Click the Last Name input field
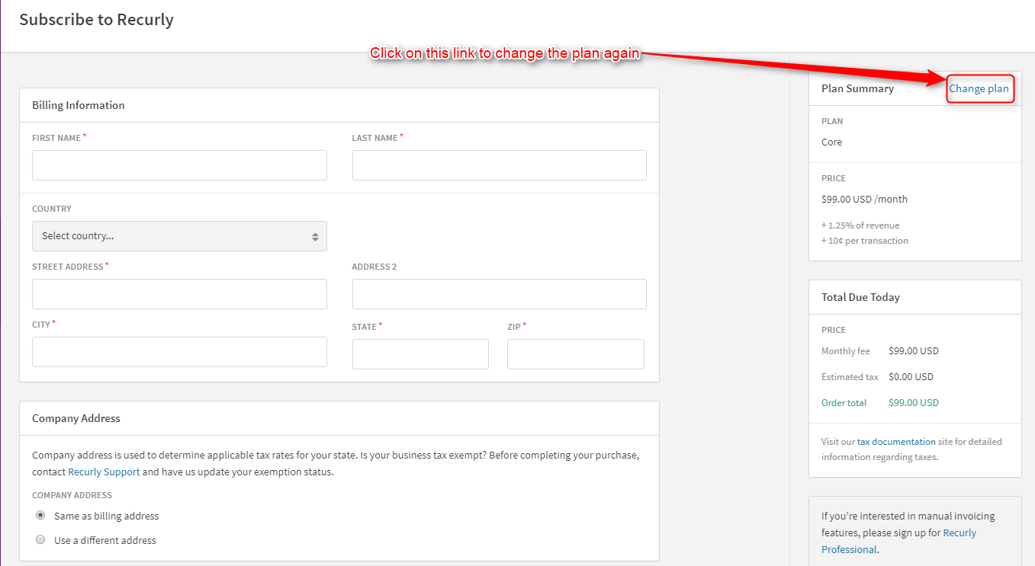The height and width of the screenshot is (566, 1035). click(499, 165)
